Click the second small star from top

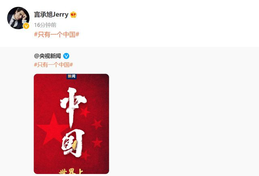click(x=97, y=124)
